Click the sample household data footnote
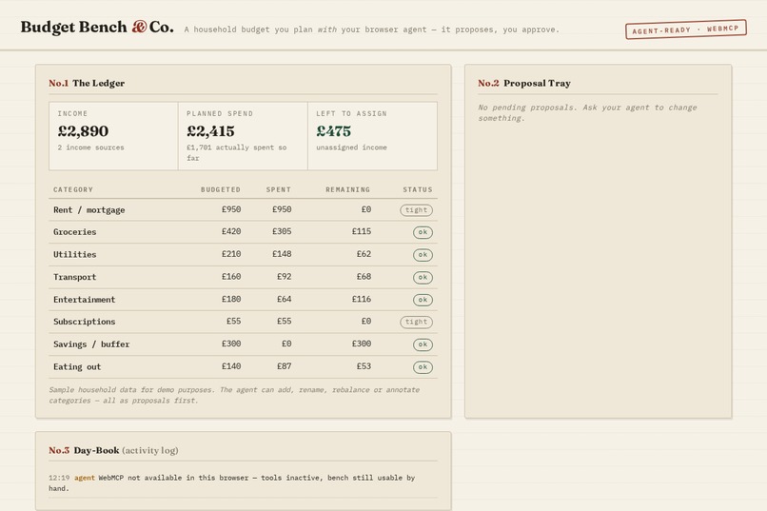Screen dimensions: 767x511 point(234,395)
